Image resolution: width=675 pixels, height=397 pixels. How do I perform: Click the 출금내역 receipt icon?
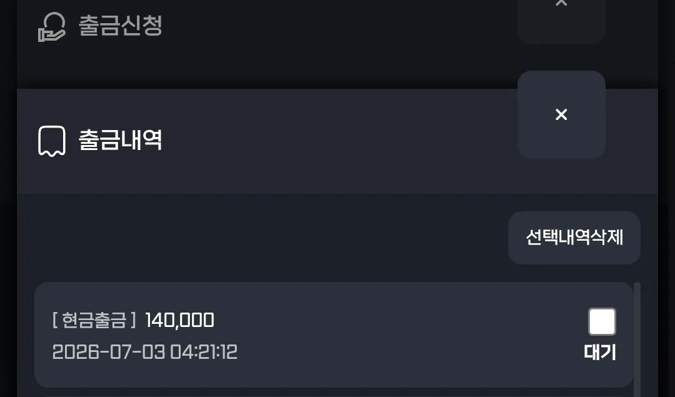(x=52, y=141)
